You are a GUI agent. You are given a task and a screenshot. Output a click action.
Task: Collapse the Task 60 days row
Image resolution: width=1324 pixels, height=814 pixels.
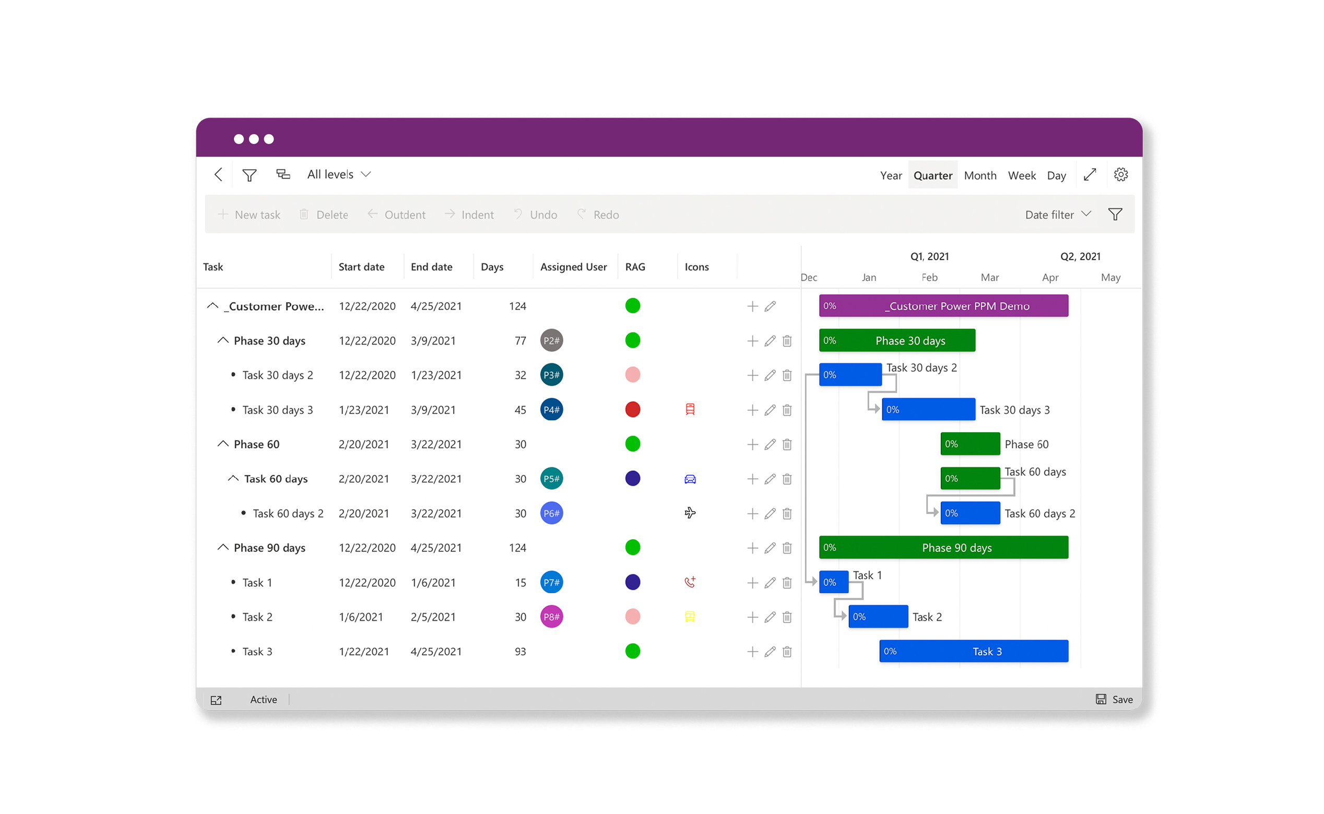(233, 478)
